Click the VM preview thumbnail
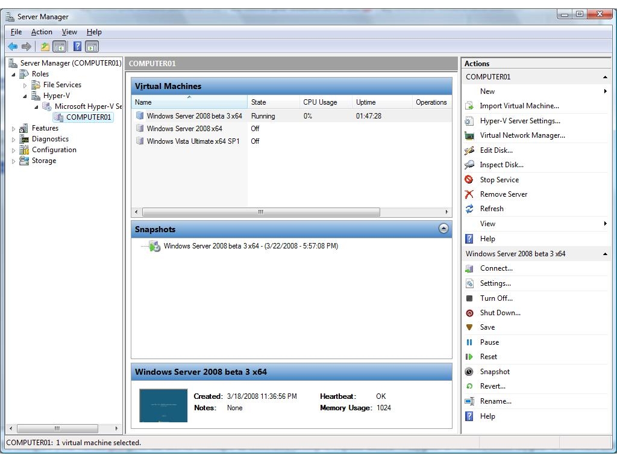The width and height of the screenshot is (617, 462). coord(163,405)
